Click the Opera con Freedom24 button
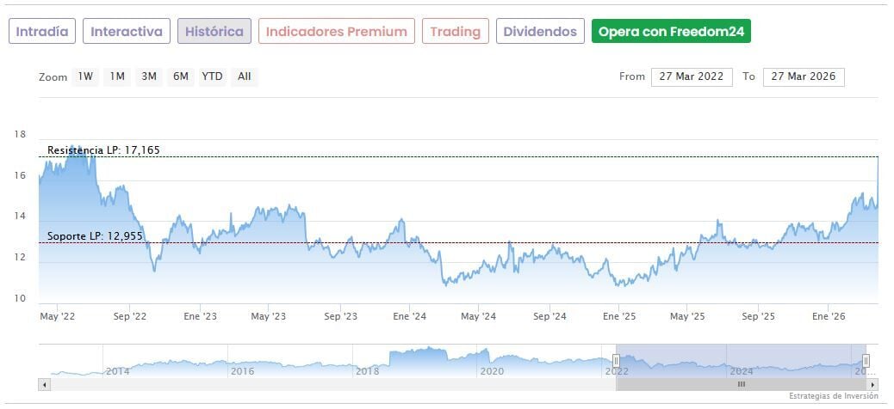The height and width of the screenshot is (409, 894). (x=671, y=32)
